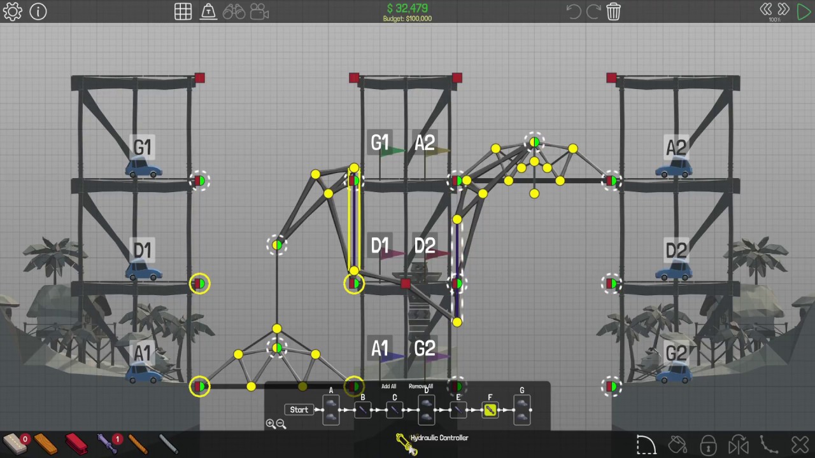Select hydraulic phase D vehicle stage
This screenshot has height=458, width=815.
click(x=427, y=410)
